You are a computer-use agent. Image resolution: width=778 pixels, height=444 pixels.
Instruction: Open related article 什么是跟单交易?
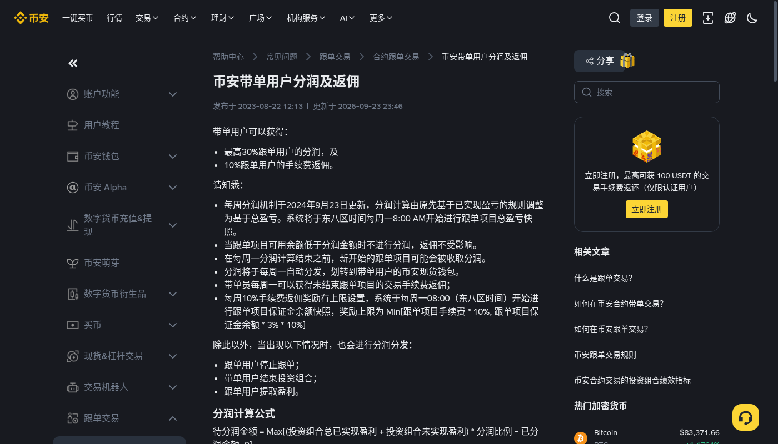(x=604, y=278)
